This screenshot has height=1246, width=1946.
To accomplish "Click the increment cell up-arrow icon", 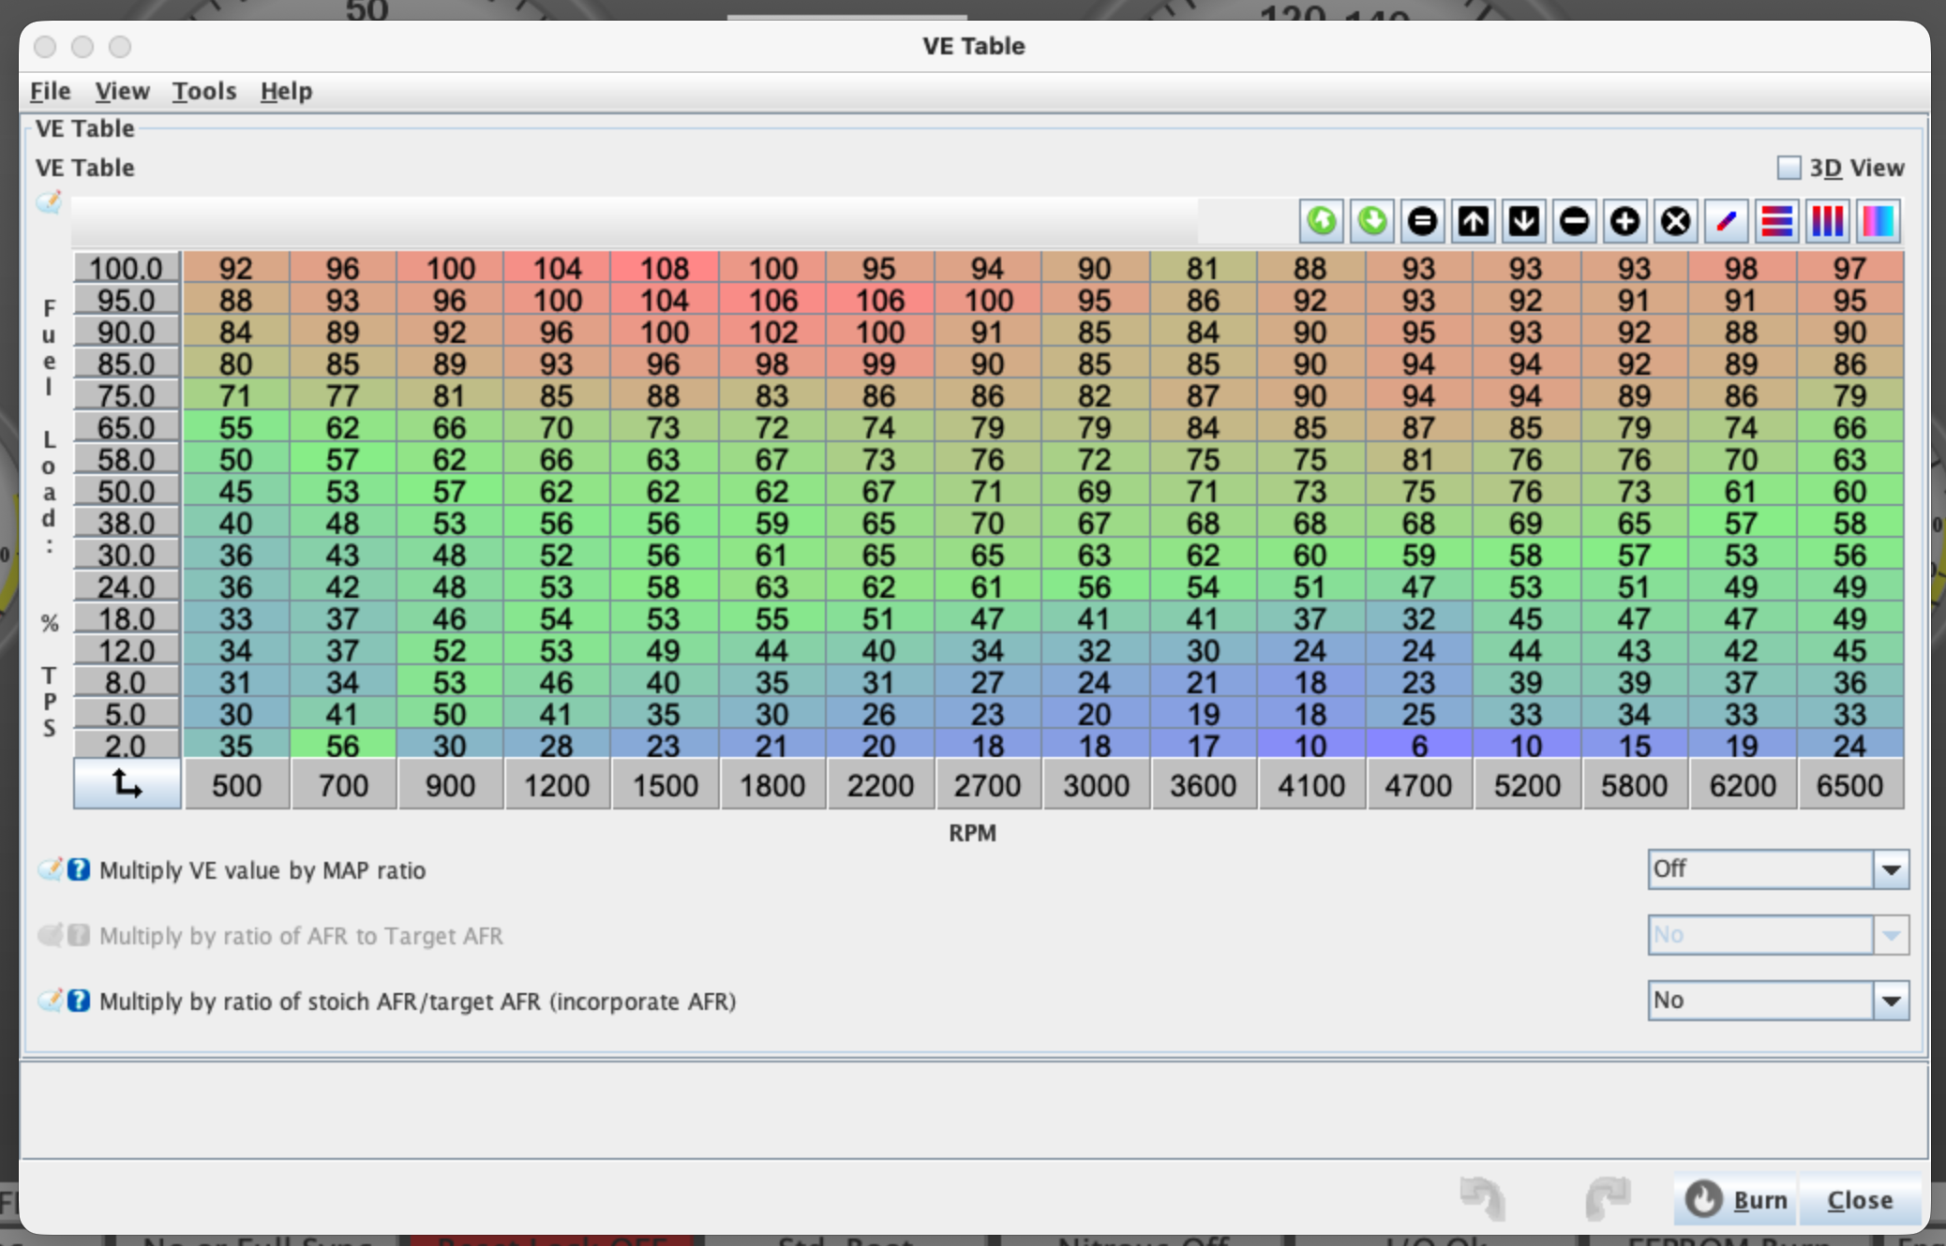I will click(1473, 221).
